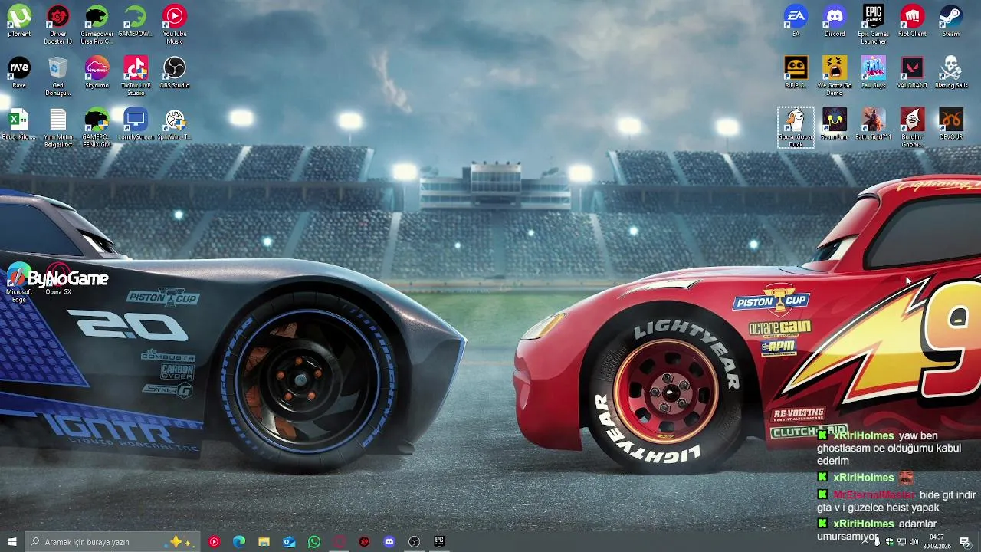Select the OBS Studio desktop icon
The width and height of the screenshot is (981, 552).
(x=175, y=73)
